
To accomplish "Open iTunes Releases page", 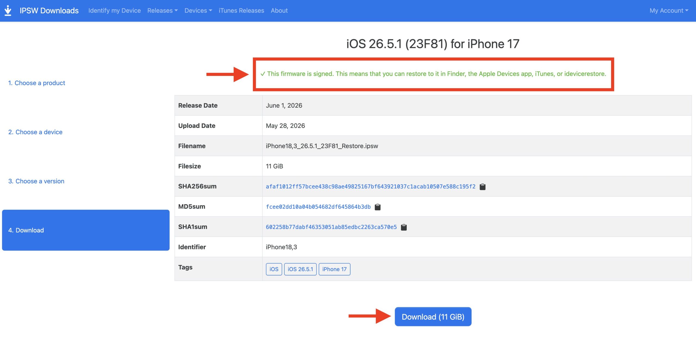I will (241, 11).
